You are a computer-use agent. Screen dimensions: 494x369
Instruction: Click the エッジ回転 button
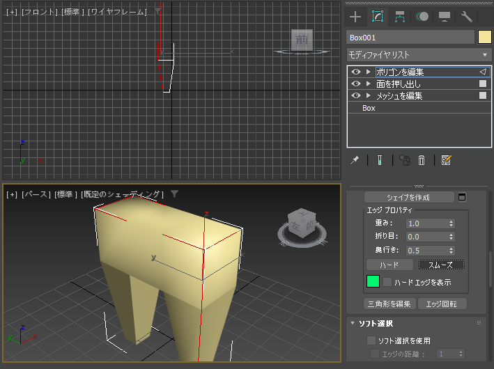coord(442,304)
